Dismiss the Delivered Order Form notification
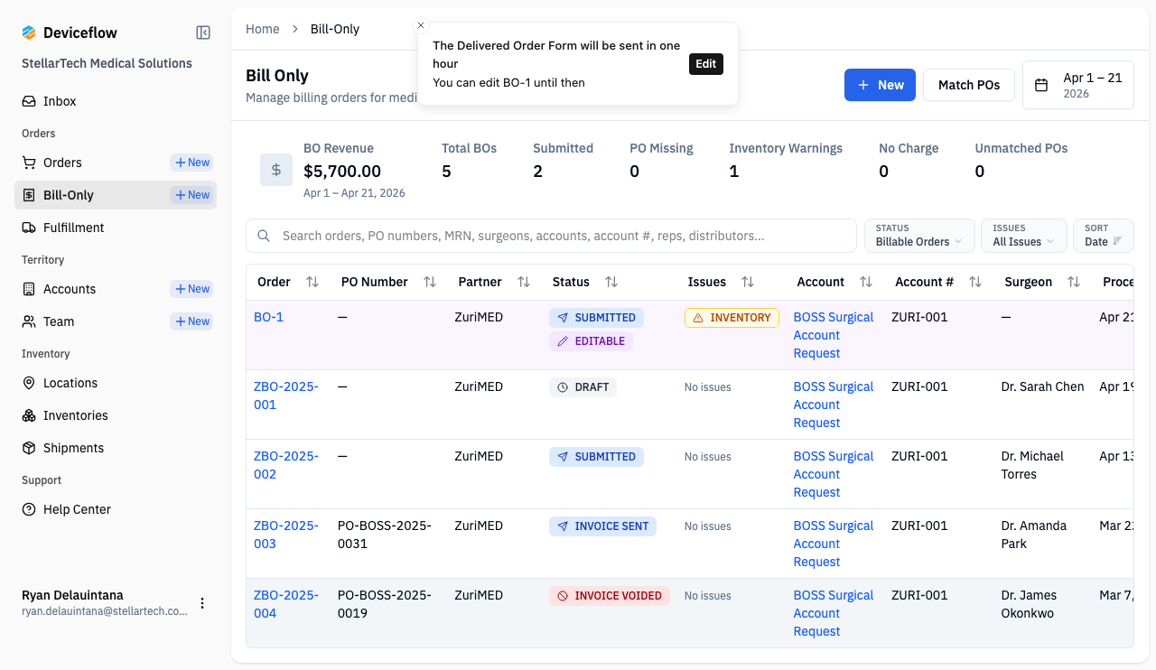The image size is (1156, 670). click(x=421, y=25)
